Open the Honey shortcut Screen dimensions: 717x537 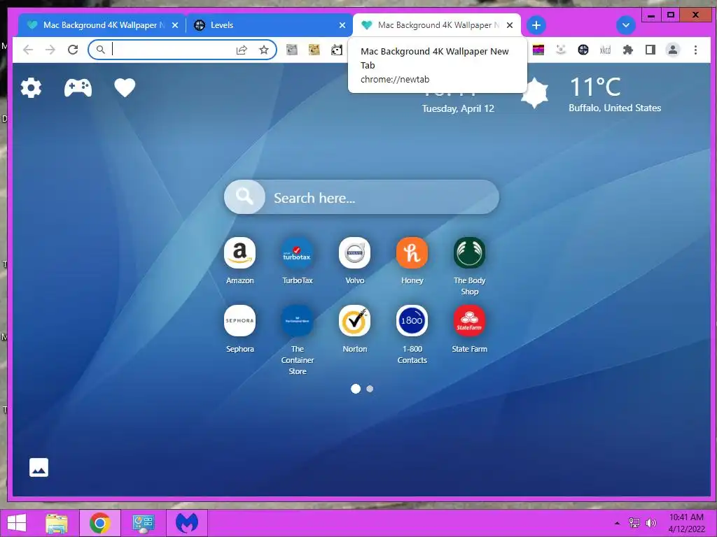pos(412,252)
